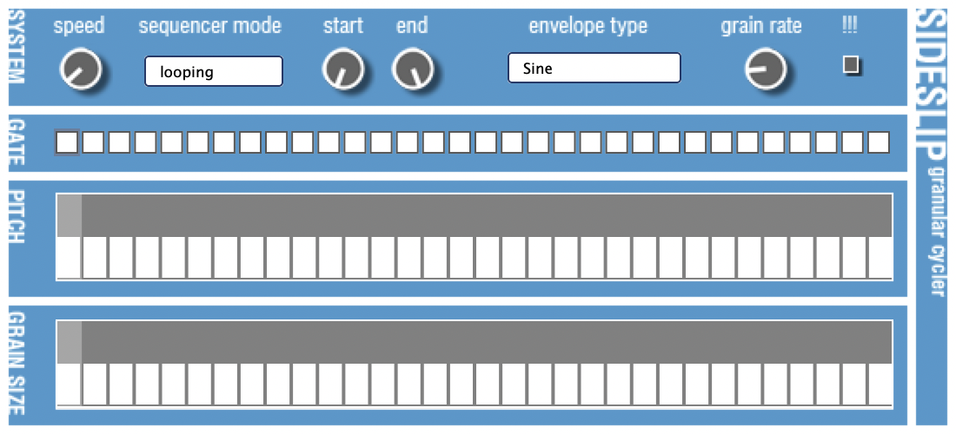The height and width of the screenshot is (434, 956).
Task: Click the start knob
Action: coord(342,70)
